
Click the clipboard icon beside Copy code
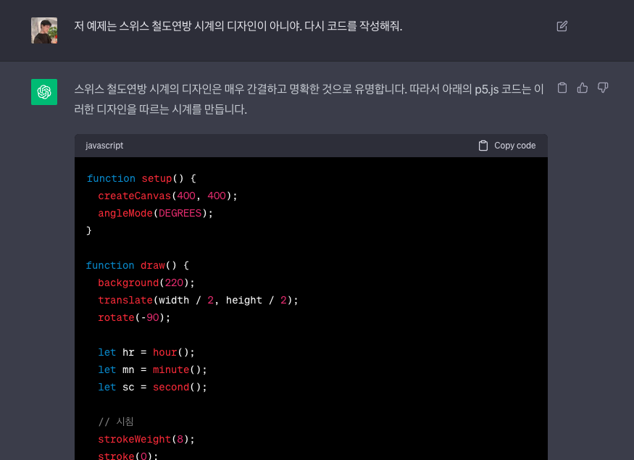[483, 145]
